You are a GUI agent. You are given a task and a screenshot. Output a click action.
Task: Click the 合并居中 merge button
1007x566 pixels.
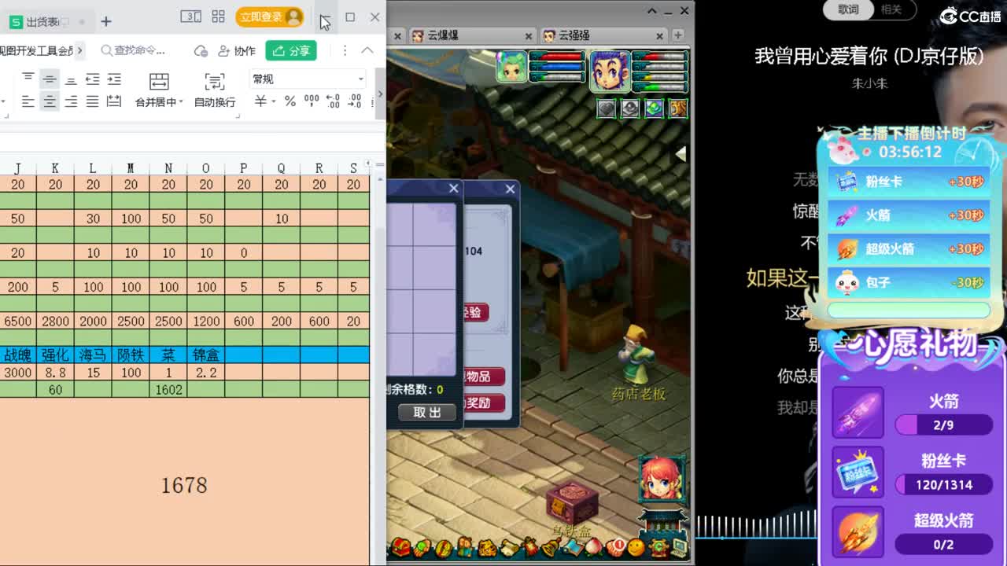(x=159, y=90)
